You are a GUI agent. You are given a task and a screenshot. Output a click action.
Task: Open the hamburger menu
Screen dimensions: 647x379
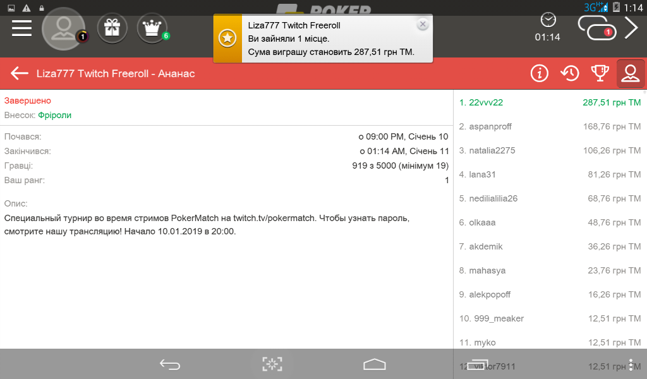pyautogui.click(x=22, y=28)
